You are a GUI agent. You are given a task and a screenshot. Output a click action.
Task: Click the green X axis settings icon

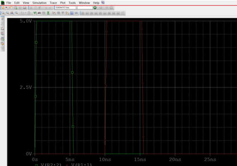(48, 13)
